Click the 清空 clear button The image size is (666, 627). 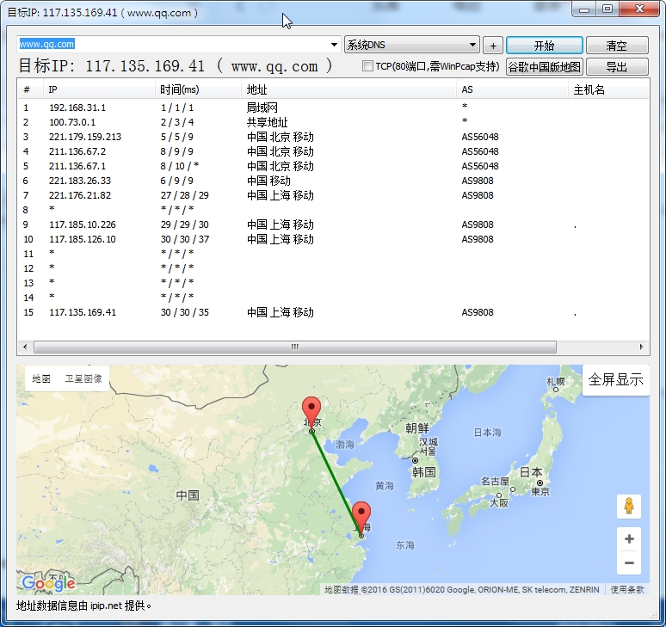coord(617,45)
